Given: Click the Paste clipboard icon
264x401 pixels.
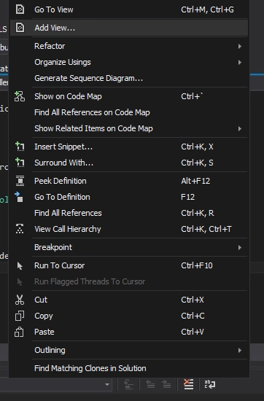Looking at the screenshot, I should [x=19, y=332].
